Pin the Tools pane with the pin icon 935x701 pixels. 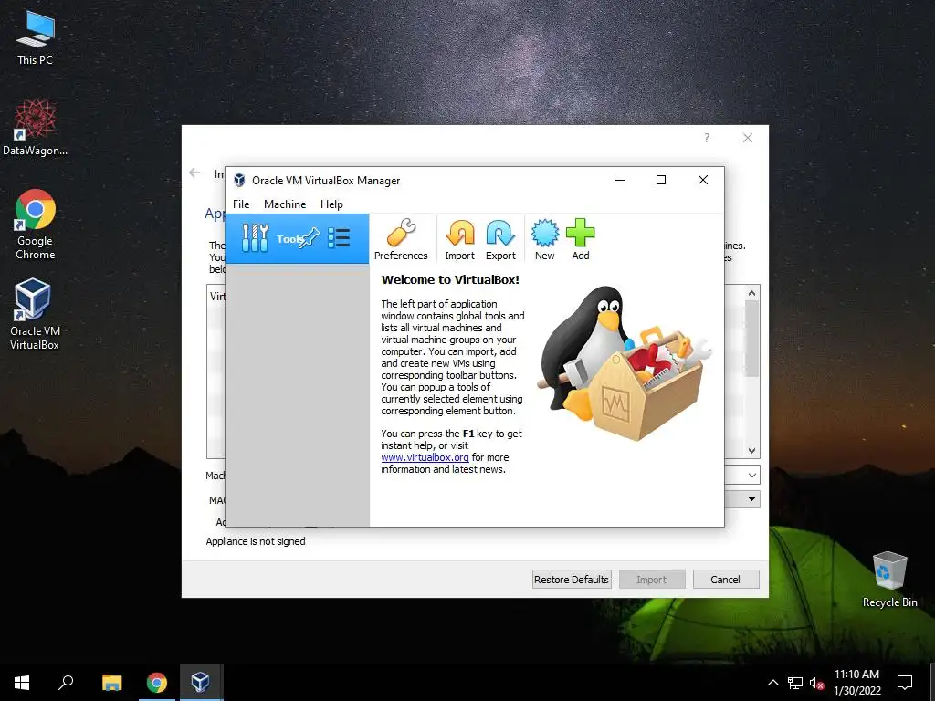click(309, 238)
